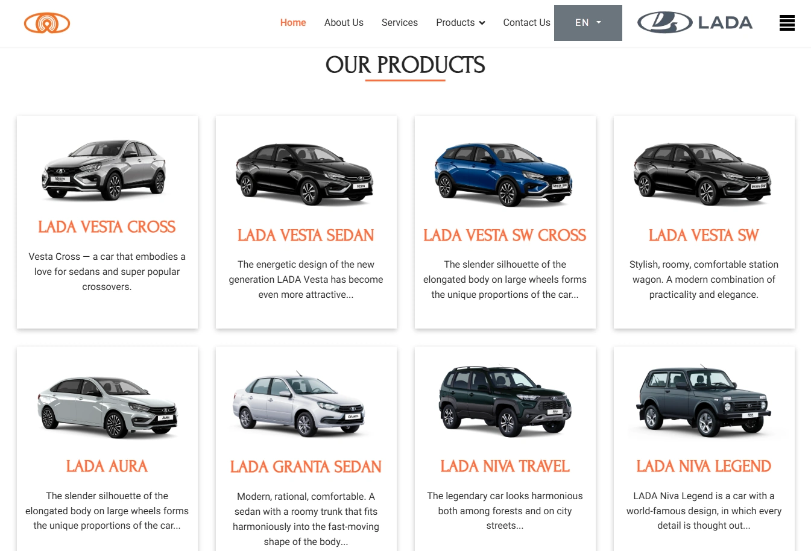This screenshot has height=551, width=811.
Task: Select the silver Granta Sedan image
Action: coord(300,404)
